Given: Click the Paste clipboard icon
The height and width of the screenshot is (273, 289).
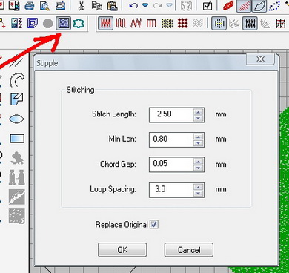Looking at the screenshot, I should pos(113,5).
